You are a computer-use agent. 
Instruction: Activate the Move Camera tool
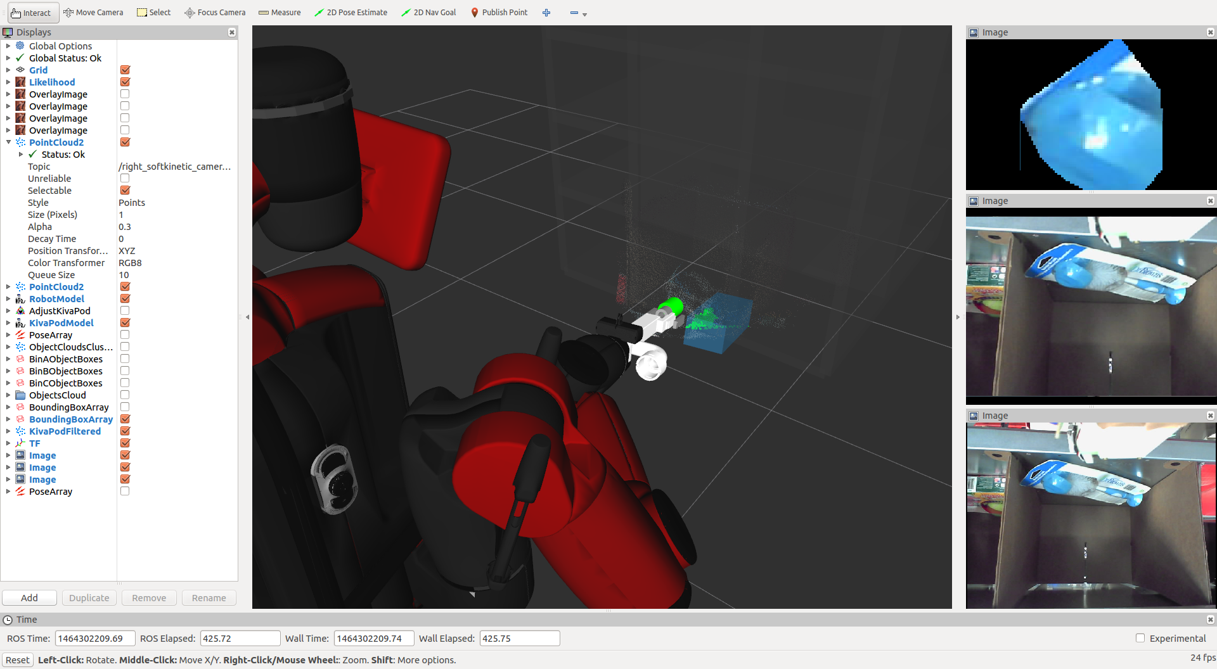[x=94, y=13]
